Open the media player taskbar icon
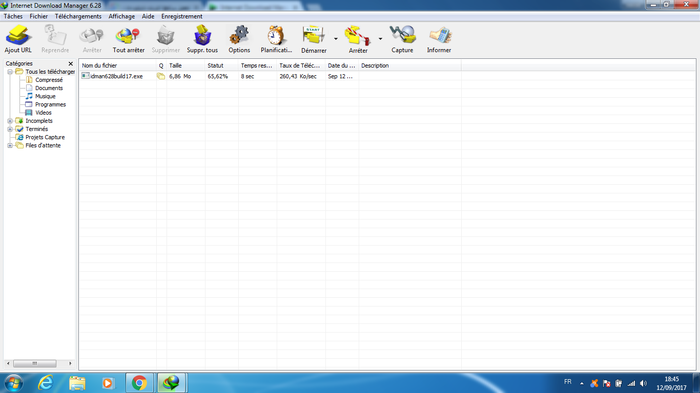The height and width of the screenshot is (393, 700). coord(108,383)
